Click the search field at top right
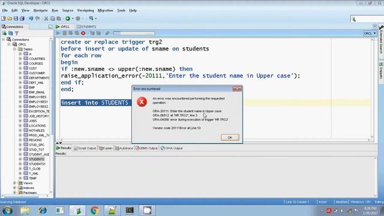The height and width of the screenshot is (216, 384). [x=367, y=19]
